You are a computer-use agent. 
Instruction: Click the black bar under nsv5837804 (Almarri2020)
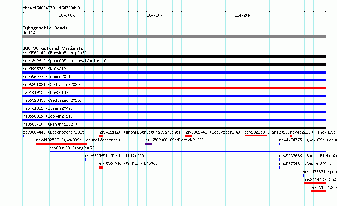coord(174,128)
